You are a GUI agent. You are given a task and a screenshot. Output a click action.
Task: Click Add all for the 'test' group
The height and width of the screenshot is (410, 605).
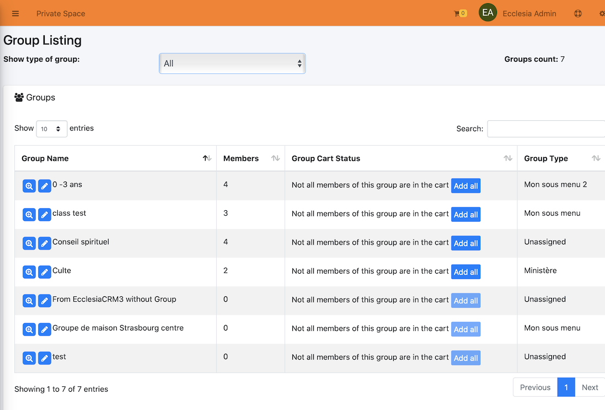[465, 358]
